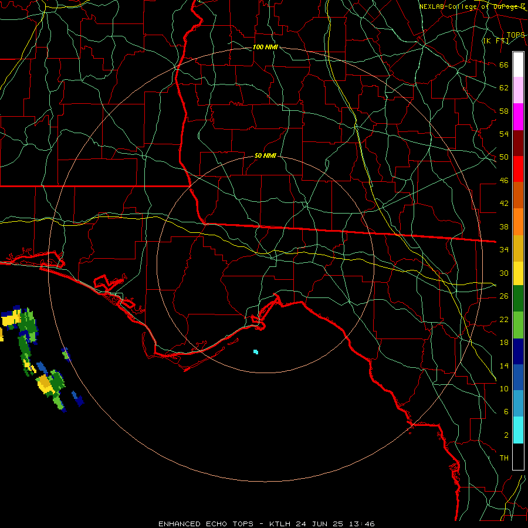Click the '6' scale label
Screen dimensions: 528x528
(506, 412)
